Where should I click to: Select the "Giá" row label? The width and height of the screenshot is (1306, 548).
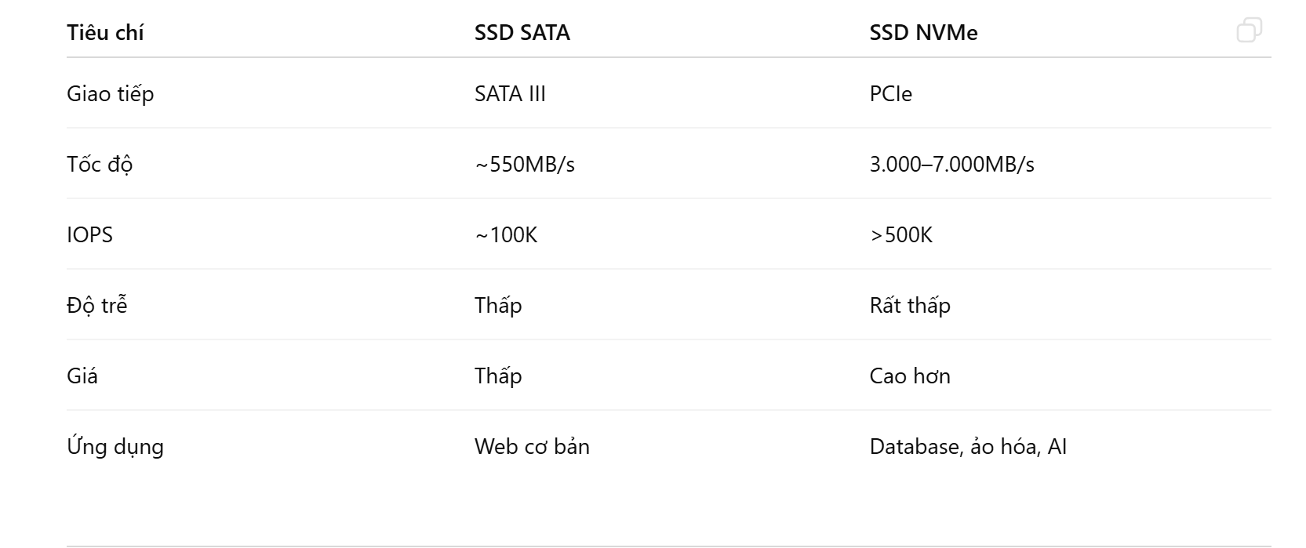(82, 376)
